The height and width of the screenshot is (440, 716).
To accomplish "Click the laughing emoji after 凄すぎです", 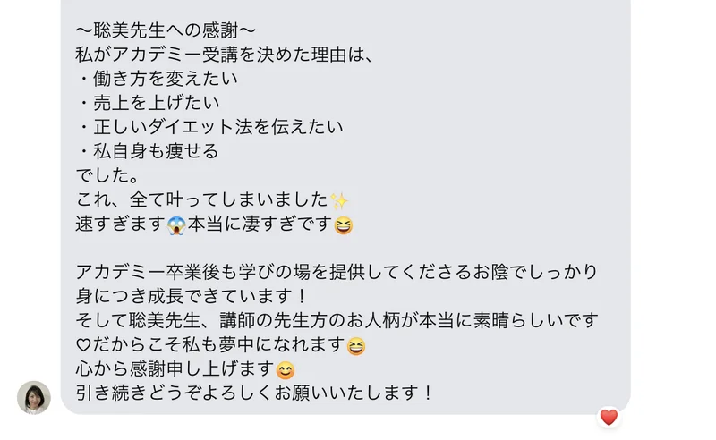I will coord(344,225).
